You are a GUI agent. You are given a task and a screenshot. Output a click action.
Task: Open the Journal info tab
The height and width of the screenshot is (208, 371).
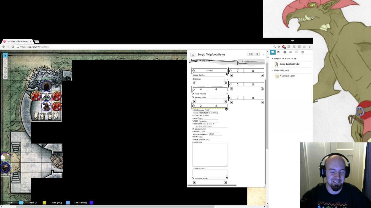tap(285, 52)
